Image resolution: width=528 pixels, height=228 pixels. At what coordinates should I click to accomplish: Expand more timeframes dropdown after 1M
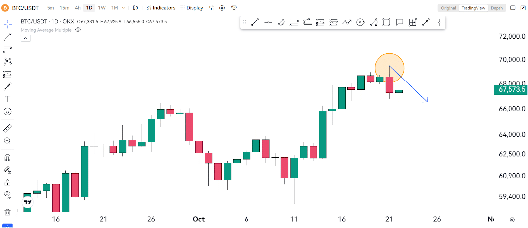[124, 8]
